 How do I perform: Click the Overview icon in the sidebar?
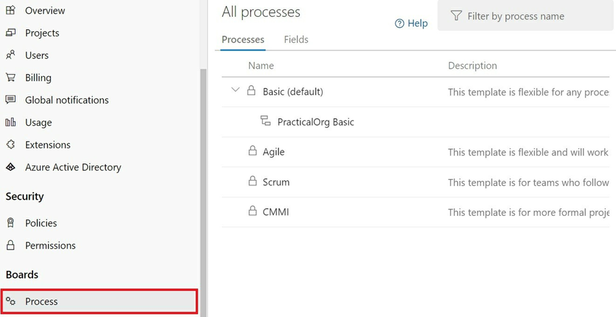click(x=10, y=10)
